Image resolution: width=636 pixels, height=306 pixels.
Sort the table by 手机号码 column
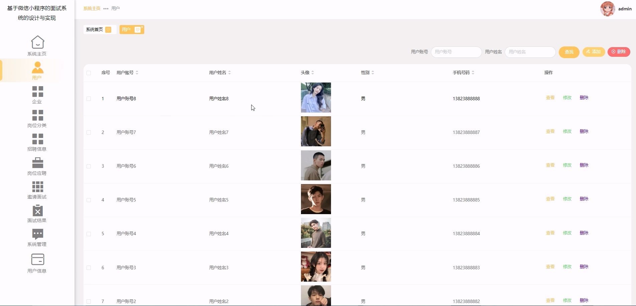click(x=473, y=72)
